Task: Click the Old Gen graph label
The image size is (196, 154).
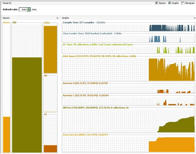Action: point(96,108)
